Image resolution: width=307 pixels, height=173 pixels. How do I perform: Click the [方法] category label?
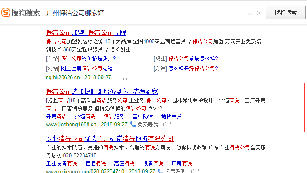160,68
